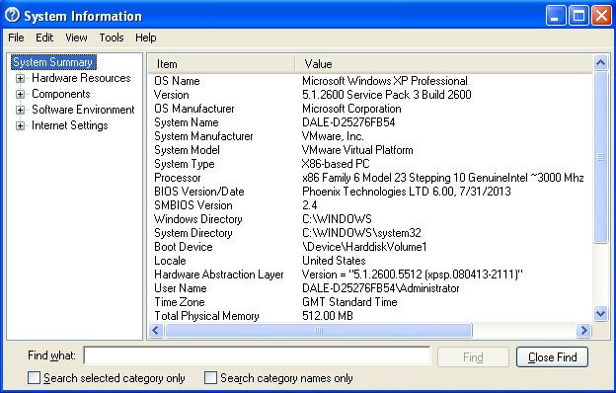Click the value Phoenix Technologies LTD 6.00

(377, 192)
